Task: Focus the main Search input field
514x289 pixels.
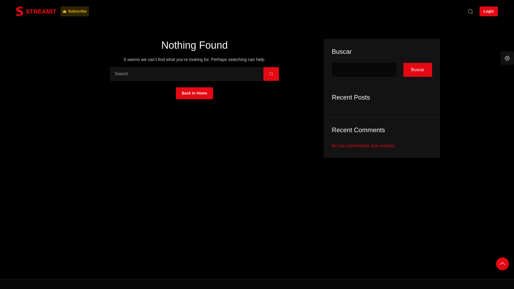Action: (187, 74)
